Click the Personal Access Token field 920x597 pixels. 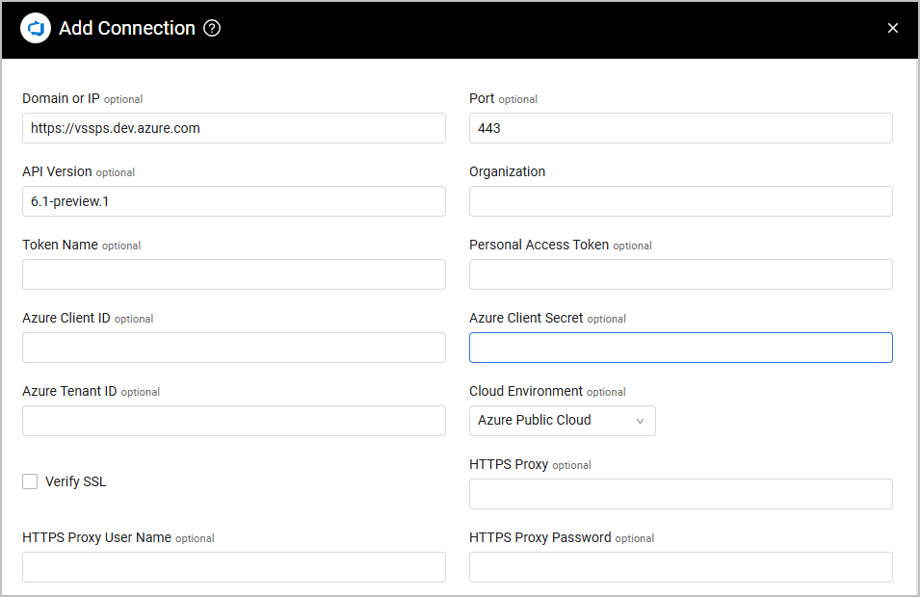(680, 274)
